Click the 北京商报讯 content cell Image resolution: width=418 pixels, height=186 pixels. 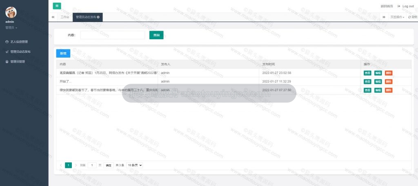point(107,73)
